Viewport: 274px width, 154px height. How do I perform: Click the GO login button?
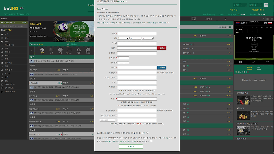click(266, 5)
